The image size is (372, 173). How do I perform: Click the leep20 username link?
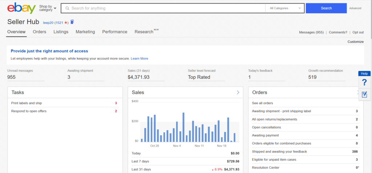48,23
